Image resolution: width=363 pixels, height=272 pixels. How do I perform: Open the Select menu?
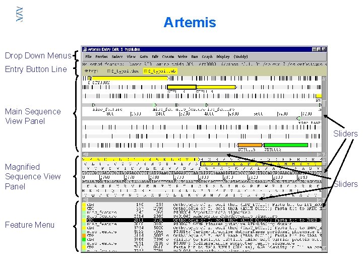pyautogui.click(x=117, y=56)
